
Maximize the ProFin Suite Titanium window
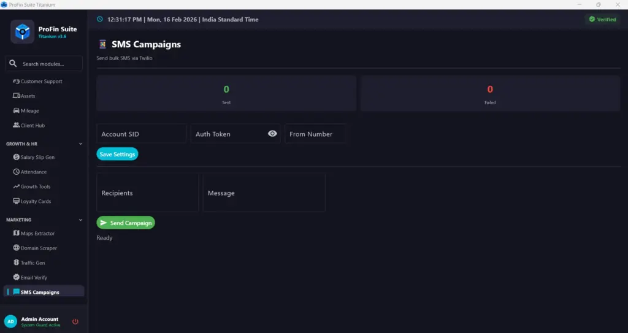tap(599, 4)
